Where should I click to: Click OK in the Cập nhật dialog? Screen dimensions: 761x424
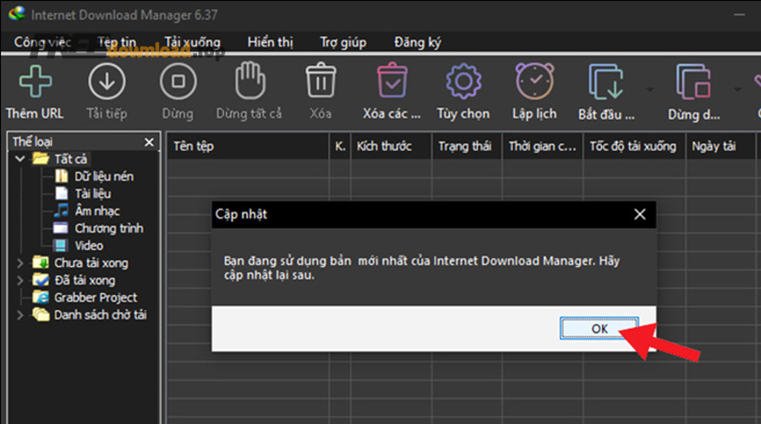pyautogui.click(x=599, y=329)
